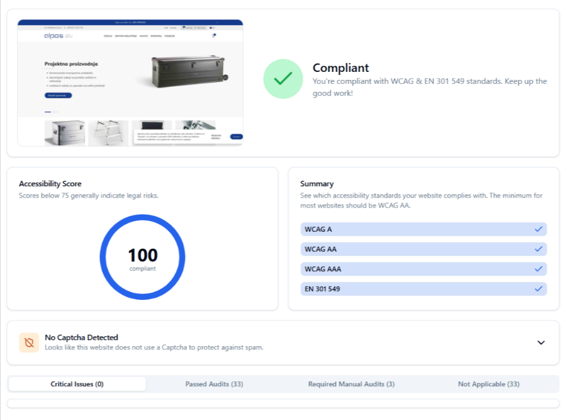Screen dimensions: 568x420
Task: Show the Required Manual Audits (3) tab
Action: click(x=351, y=384)
